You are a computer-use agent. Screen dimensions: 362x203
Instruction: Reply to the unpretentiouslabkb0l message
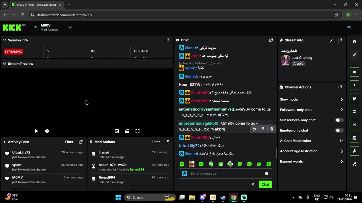[x=254, y=129]
